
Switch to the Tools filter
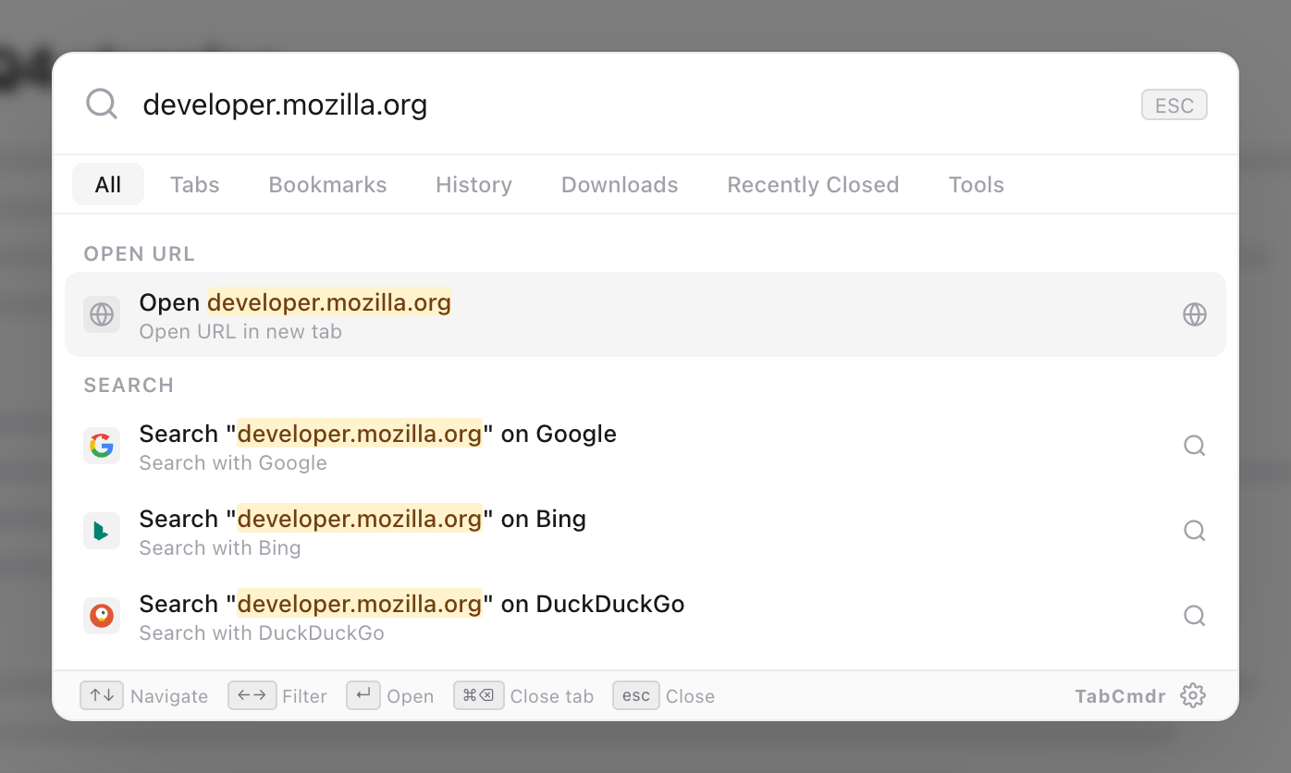[x=977, y=184]
